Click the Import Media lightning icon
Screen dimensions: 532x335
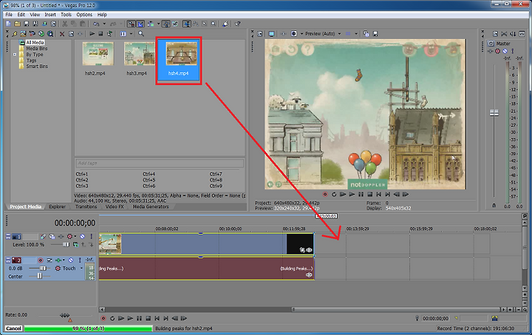14,34
